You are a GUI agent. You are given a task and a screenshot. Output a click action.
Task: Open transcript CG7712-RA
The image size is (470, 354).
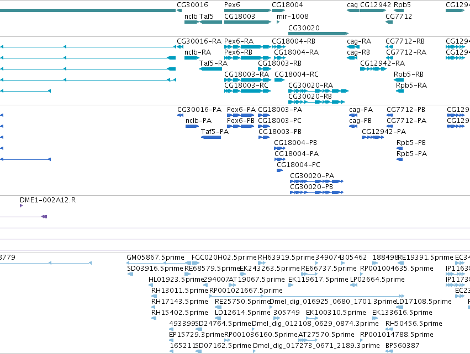coord(406,52)
